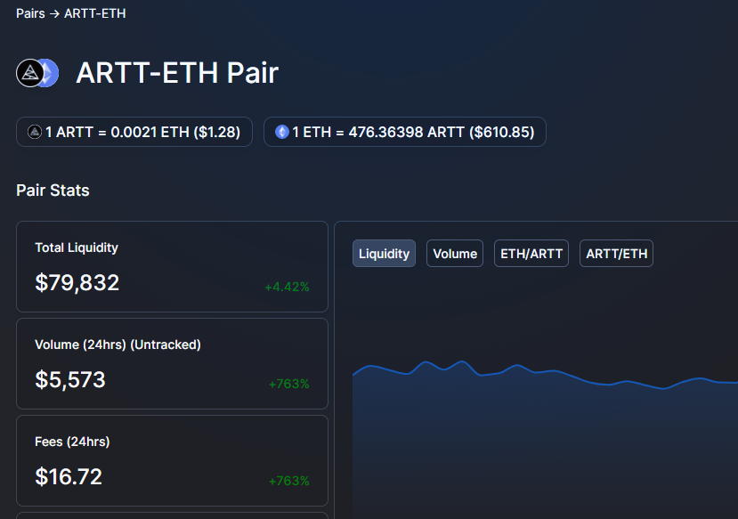Click the ARTT-ETH breadcrumb text
This screenshot has height=519, width=738.
tap(95, 13)
